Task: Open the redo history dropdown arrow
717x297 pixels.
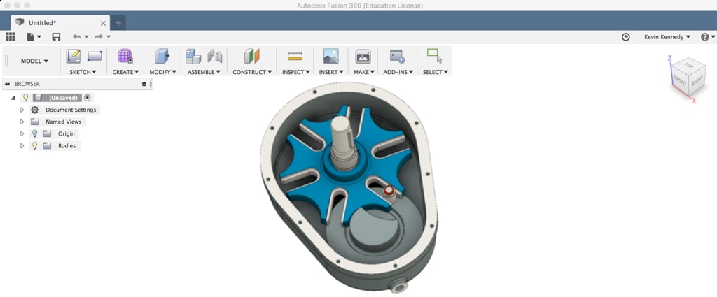Action: point(109,37)
